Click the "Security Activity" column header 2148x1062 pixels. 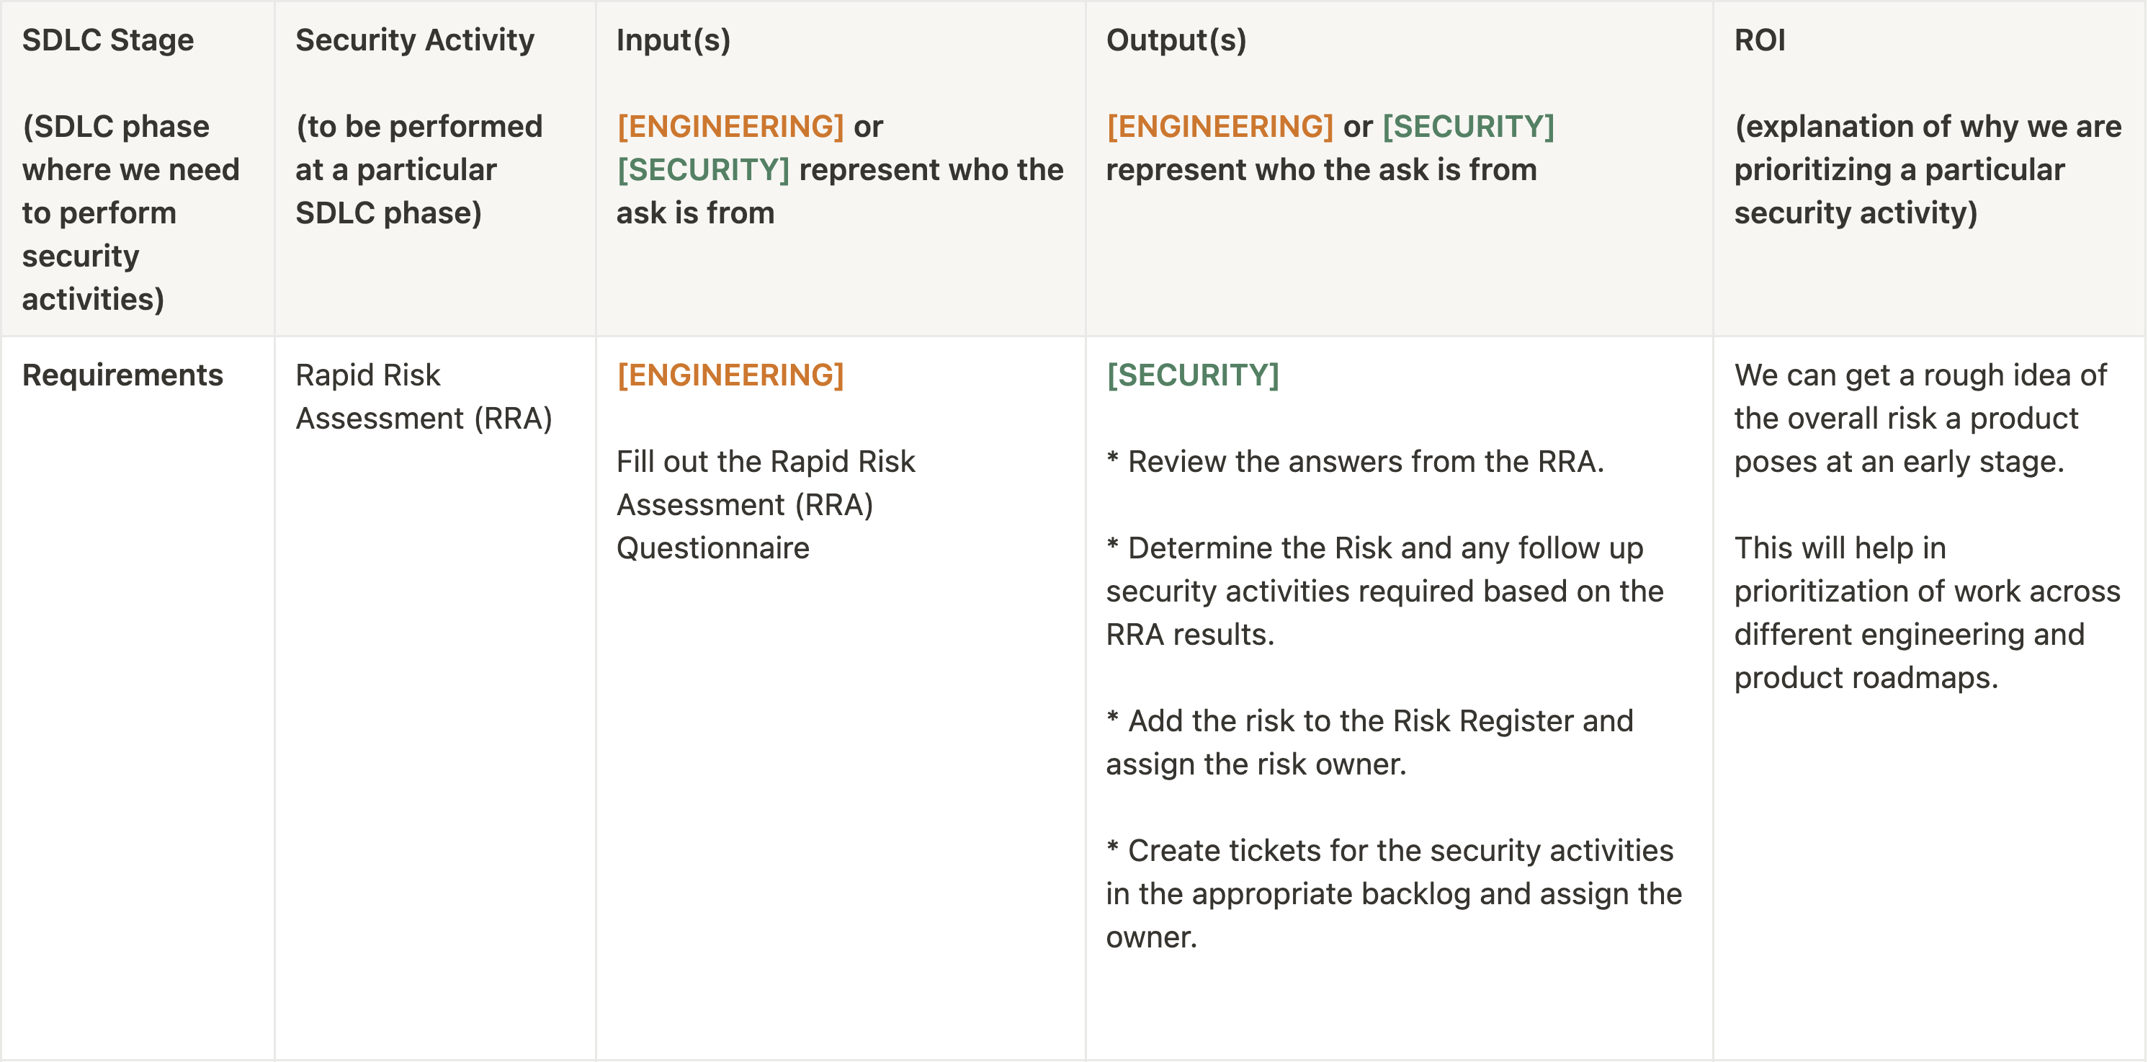pyautogui.click(x=414, y=40)
